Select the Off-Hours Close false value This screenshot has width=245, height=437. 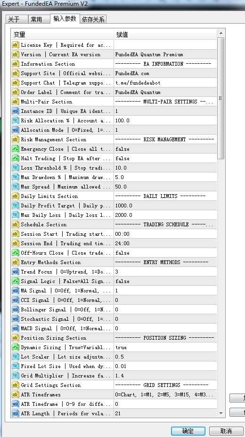tap(122, 253)
